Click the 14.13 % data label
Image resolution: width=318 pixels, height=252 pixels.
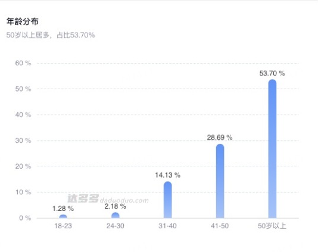[168, 175]
